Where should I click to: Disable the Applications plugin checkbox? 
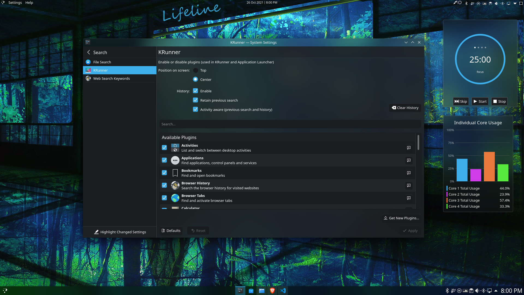tap(164, 160)
